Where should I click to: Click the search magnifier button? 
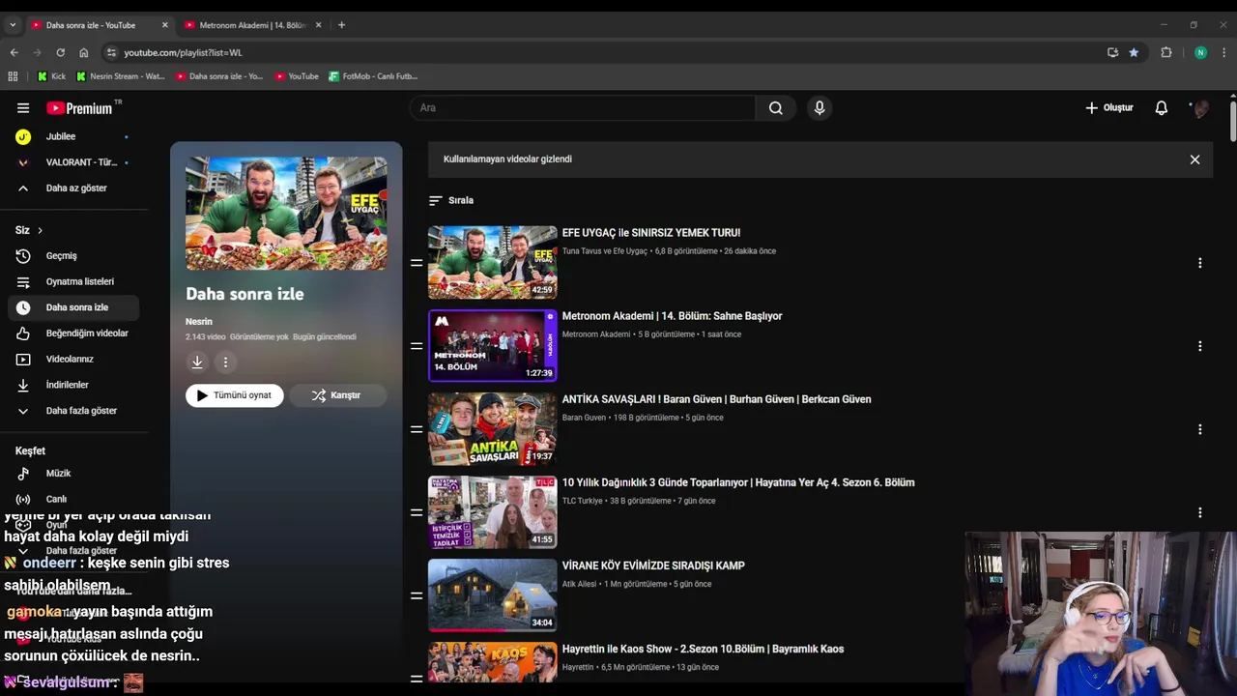[775, 108]
